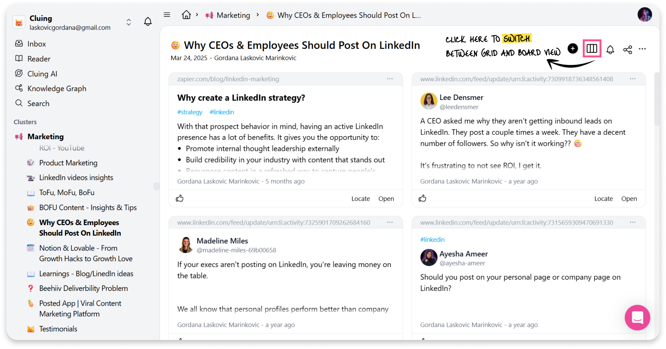Image resolution: width=666 pixels, height=349 pixels.
Task: Click Locate on the Lee Densmer card
Action: [x=603, y=199]
